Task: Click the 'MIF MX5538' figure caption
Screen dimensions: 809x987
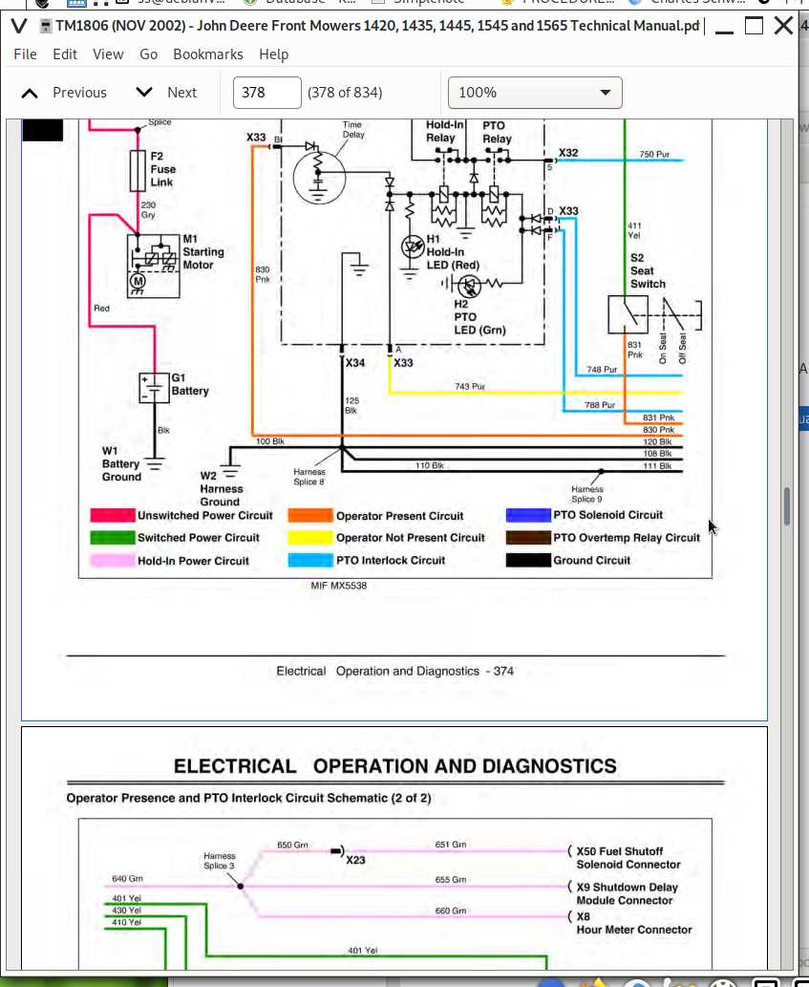Action: (x=338, y=586)
